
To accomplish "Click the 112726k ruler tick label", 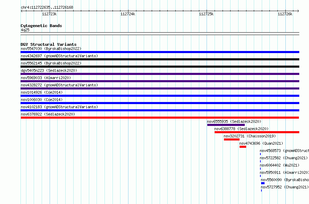I will click(285, 14).
